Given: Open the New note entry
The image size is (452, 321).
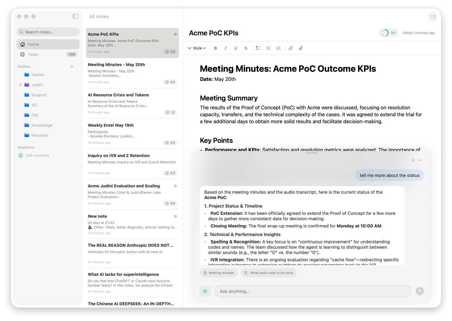Looking at the screenshot, I should point(132,225).
